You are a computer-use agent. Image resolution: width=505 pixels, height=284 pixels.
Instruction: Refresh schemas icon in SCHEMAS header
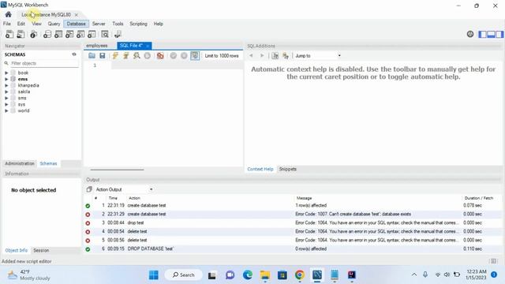74,54
